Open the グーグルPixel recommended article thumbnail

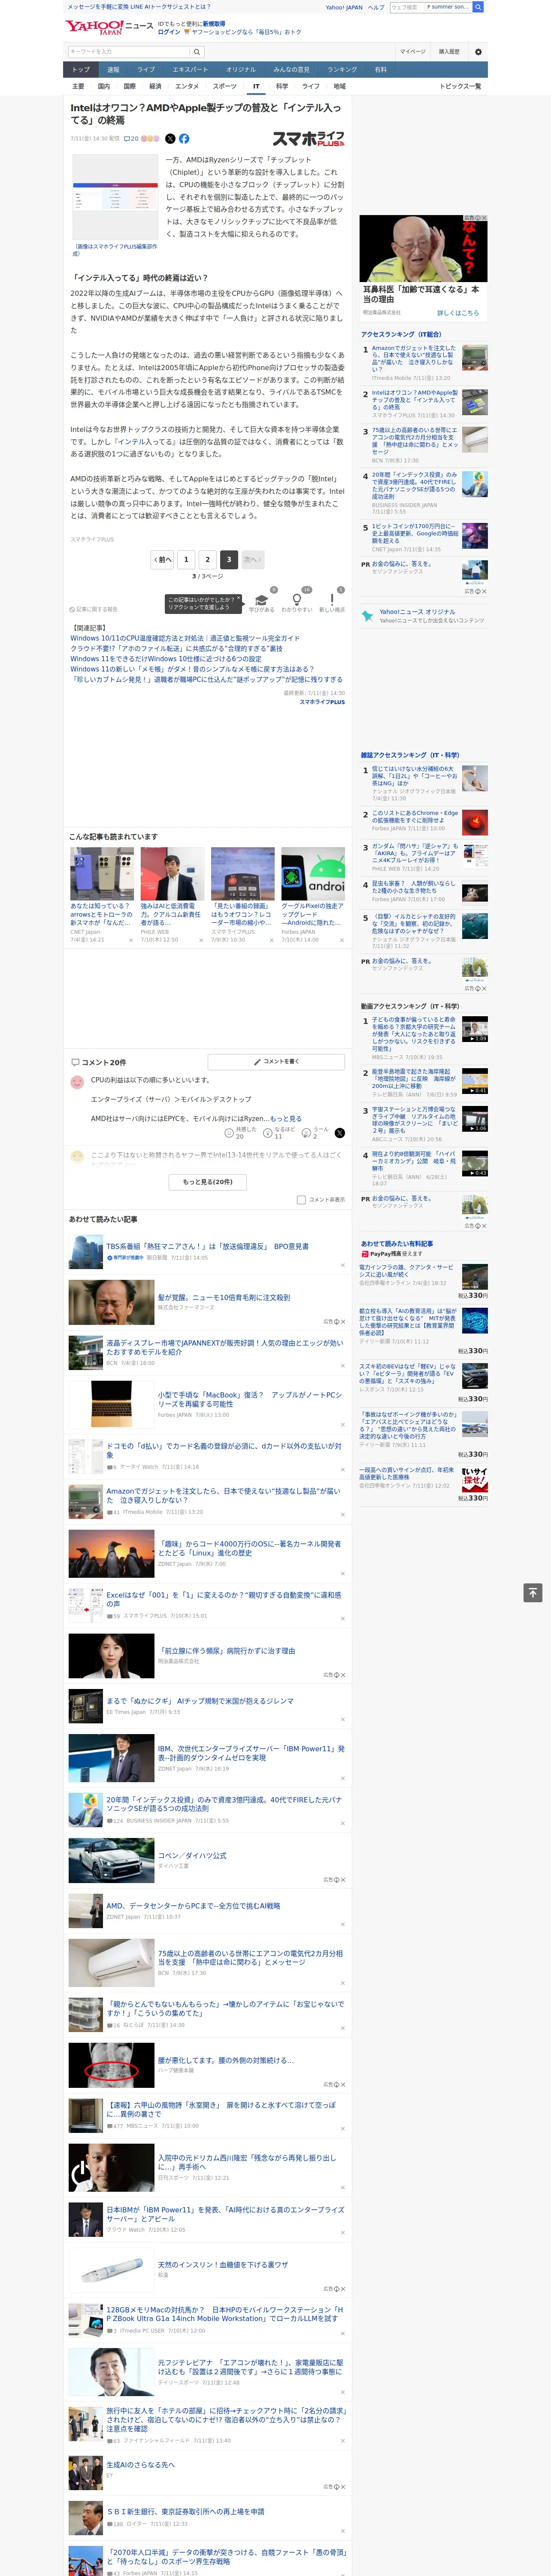click(313, 875)
